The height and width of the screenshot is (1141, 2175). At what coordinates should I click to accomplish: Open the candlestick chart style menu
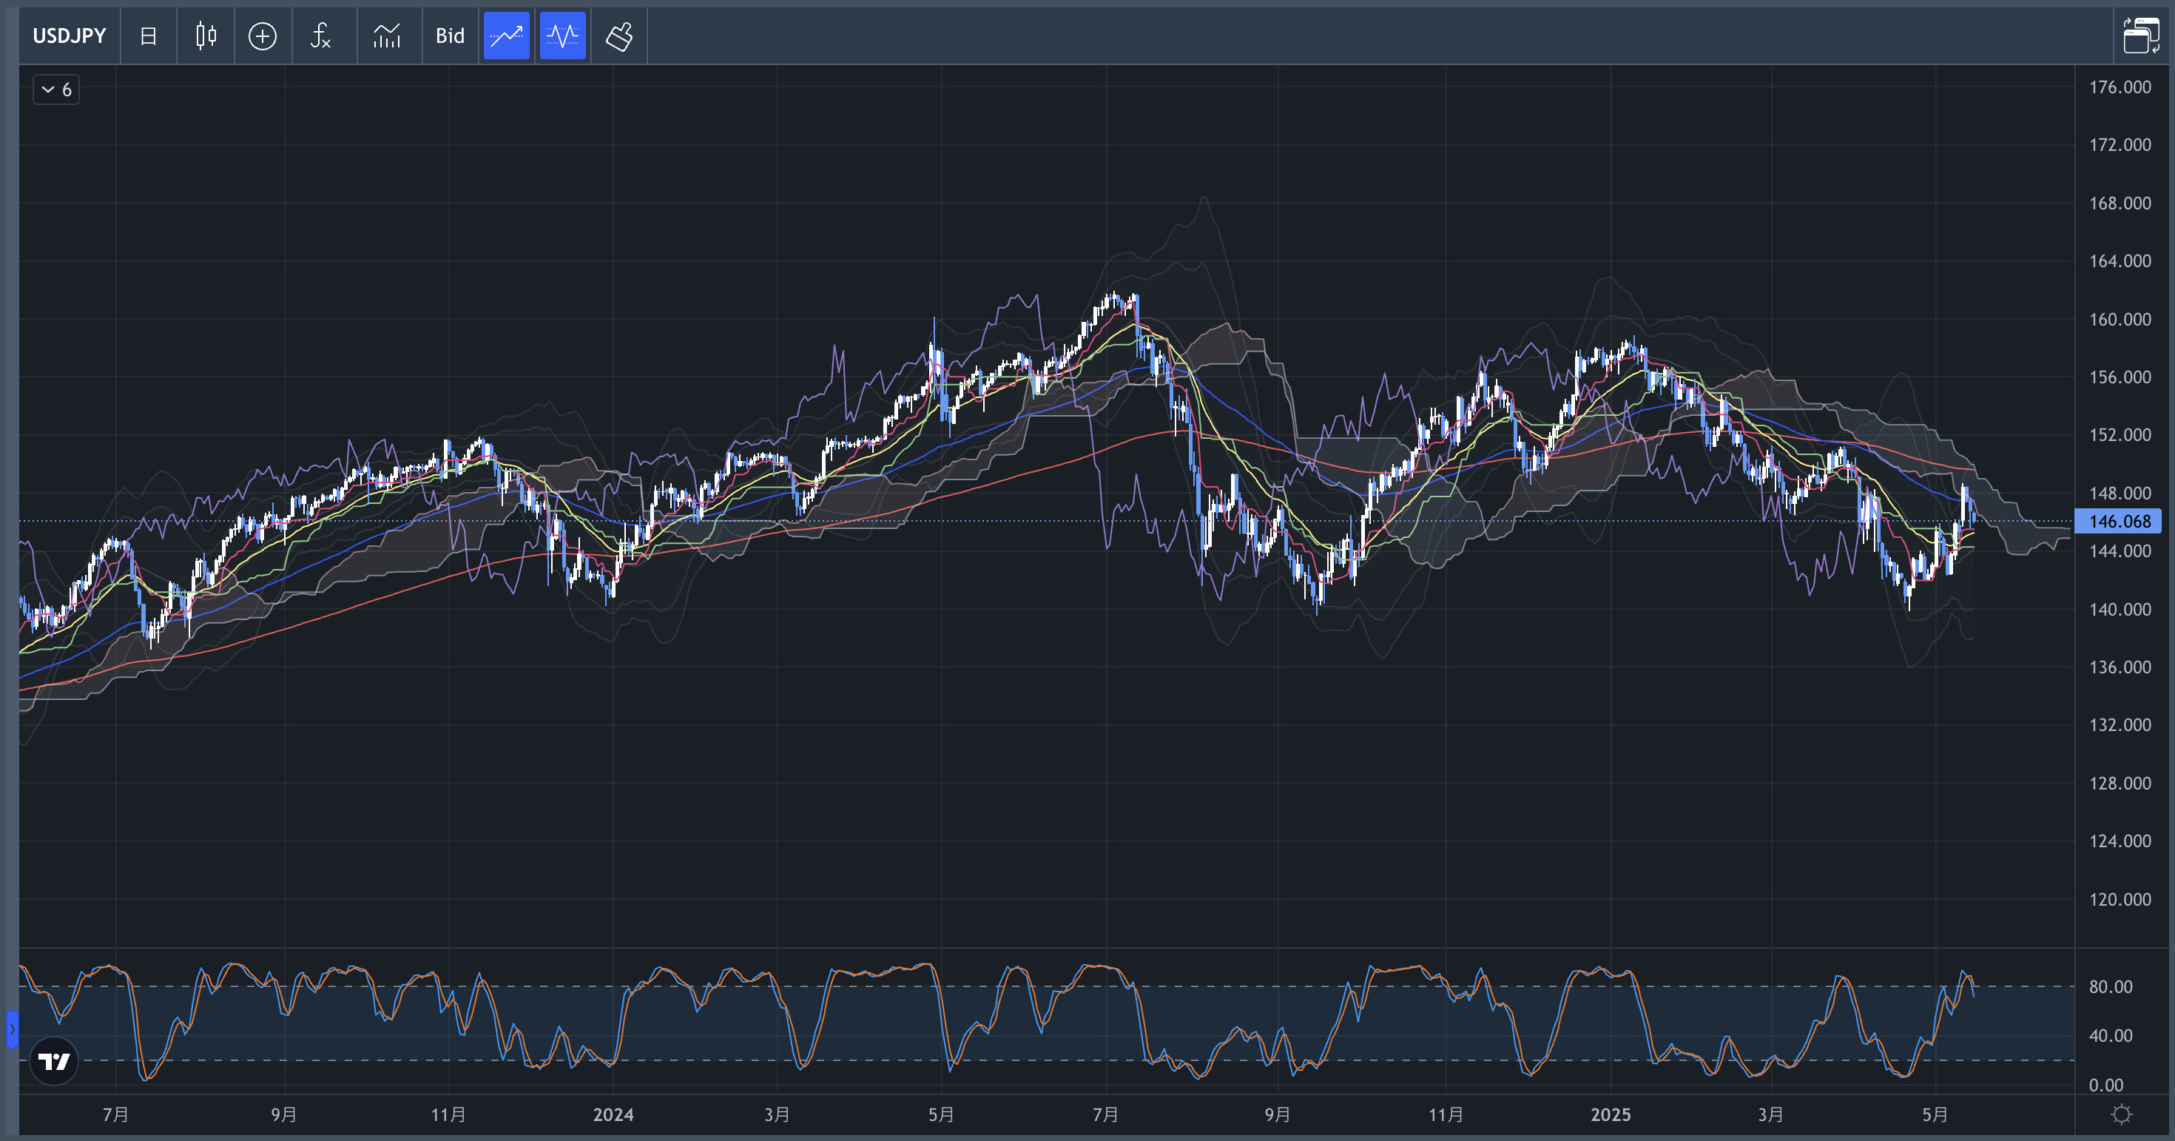click(205, 36)
